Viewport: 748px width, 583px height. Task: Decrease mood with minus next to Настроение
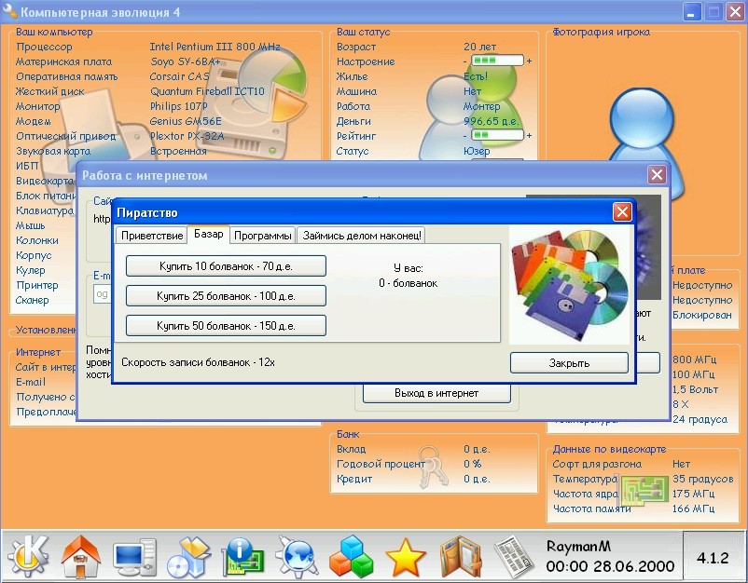(465, 61)
